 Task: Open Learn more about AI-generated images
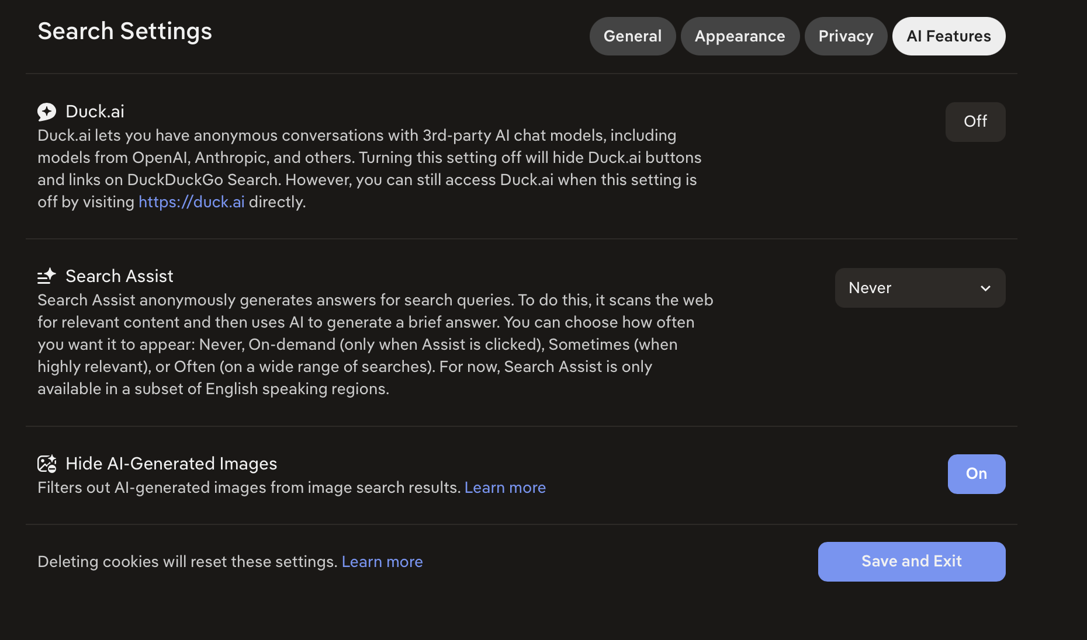click(x=505, y=488)
